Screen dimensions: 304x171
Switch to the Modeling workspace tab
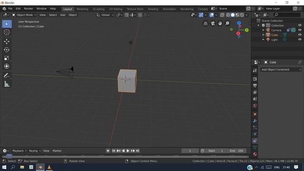pos(82,9)
